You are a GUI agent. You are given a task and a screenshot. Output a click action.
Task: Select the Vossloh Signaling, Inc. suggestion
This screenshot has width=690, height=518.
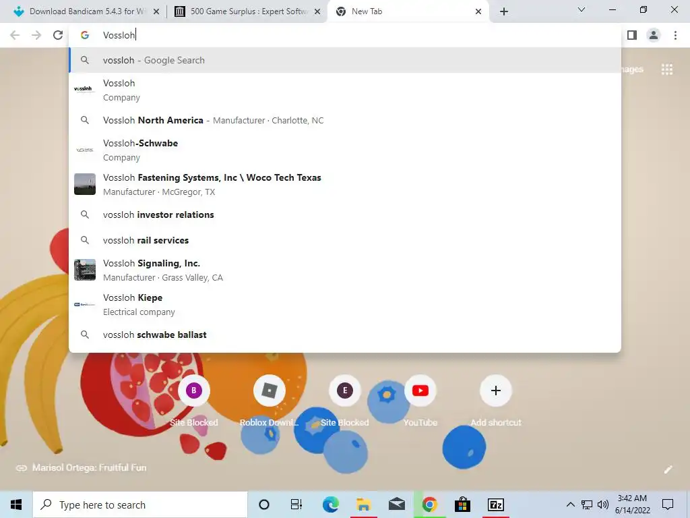point(344,270)
